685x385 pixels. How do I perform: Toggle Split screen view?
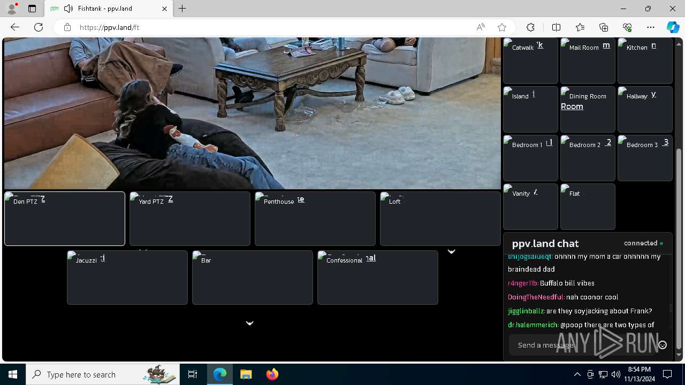tap(556, 27)
